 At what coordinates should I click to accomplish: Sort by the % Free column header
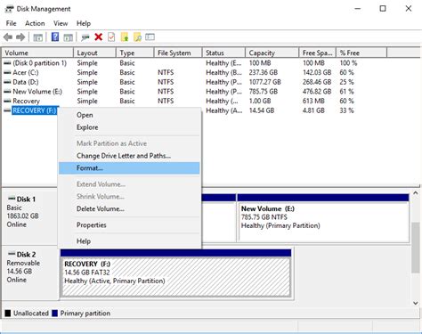pyautogui.click(x=361, y=53)
